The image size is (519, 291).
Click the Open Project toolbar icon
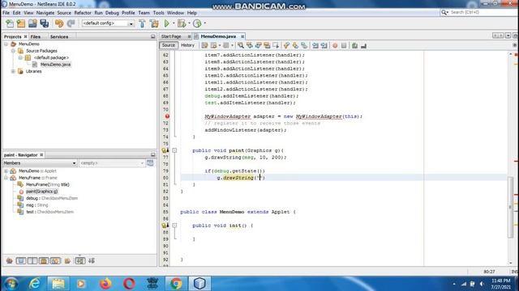tap(32, 23)
